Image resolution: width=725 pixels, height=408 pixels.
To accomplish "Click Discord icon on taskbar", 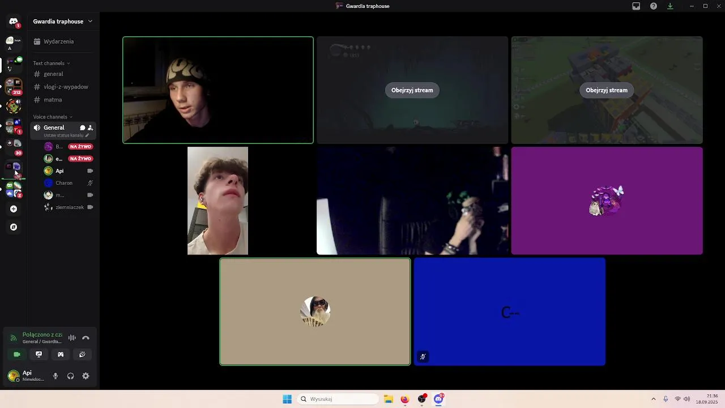I will 438,399.
